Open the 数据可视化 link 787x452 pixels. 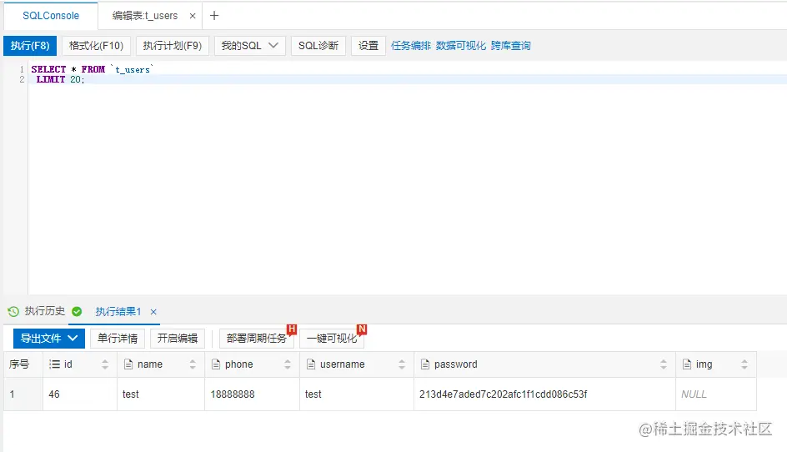(x=461, y=46)
